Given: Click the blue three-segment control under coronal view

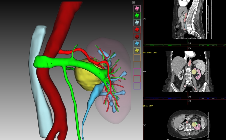Looking at the screenshot, I should click(208, 98).
